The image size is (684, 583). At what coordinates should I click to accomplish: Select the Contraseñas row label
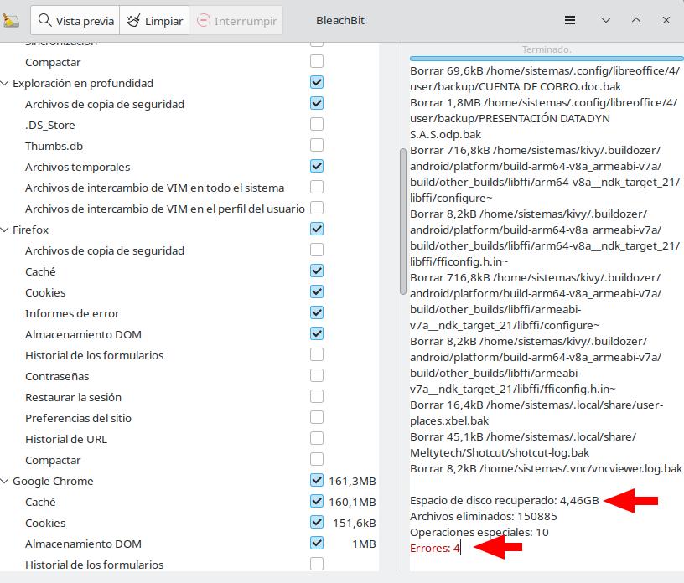(57, 376)
